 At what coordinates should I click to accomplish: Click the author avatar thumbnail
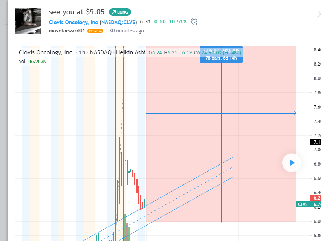[28, 21]
